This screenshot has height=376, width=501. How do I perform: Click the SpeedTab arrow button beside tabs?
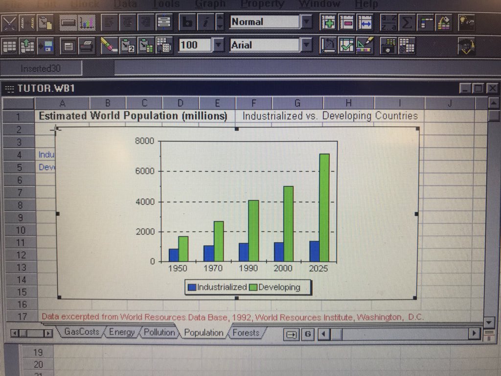tap(291, 334)
